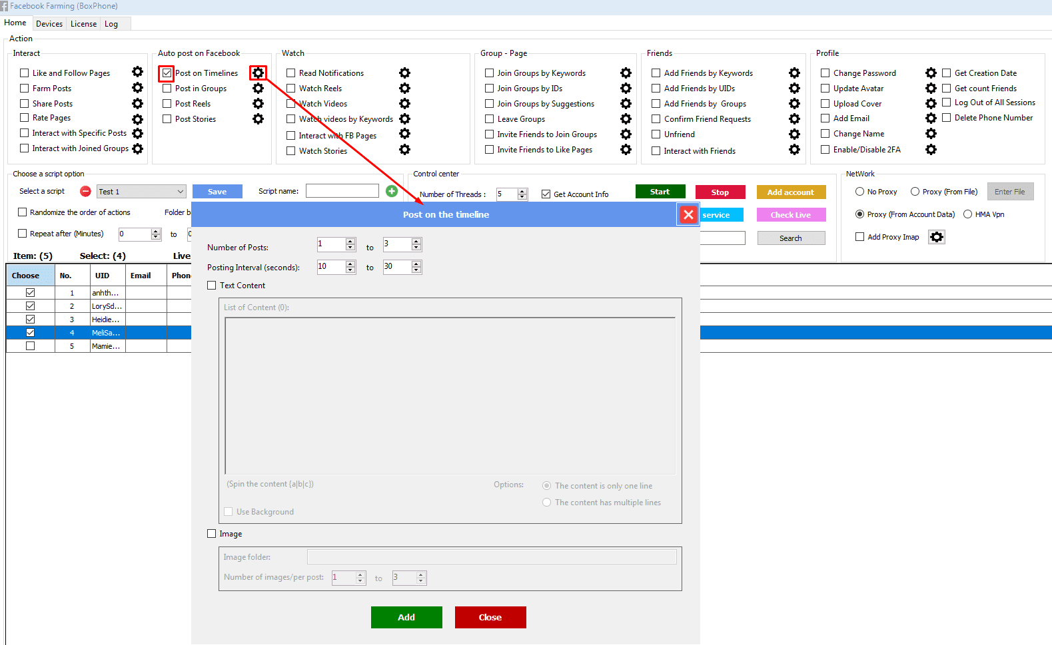Open settings gear for Watch Stories

tap(404, 150)
